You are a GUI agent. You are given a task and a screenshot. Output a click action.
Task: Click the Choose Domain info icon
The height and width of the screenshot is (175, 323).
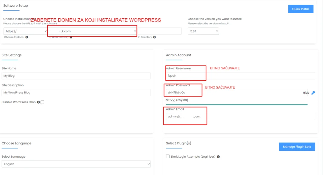[71, 37]
